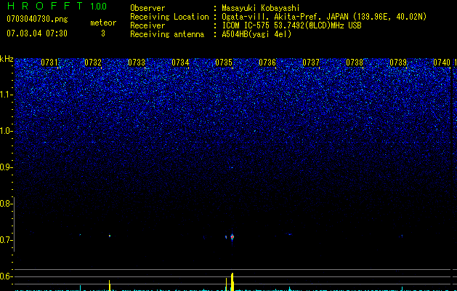Click the 0740 time marker
The width and height of the screenshot is (457, 291).
click(x=442, y=63)
